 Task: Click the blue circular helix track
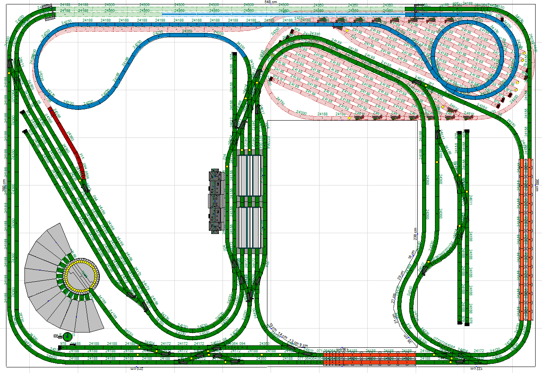pyautogui.click(x=467, y=56)
